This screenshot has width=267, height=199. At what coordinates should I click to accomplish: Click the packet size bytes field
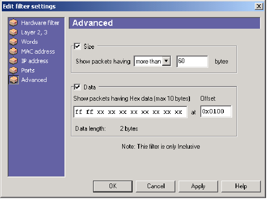(192, 61)
